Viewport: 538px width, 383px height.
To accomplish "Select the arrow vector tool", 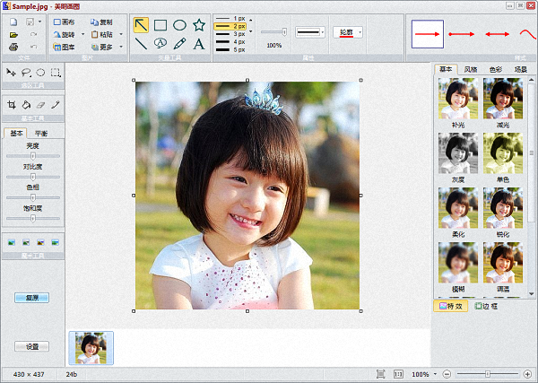I will click(142, 24).
